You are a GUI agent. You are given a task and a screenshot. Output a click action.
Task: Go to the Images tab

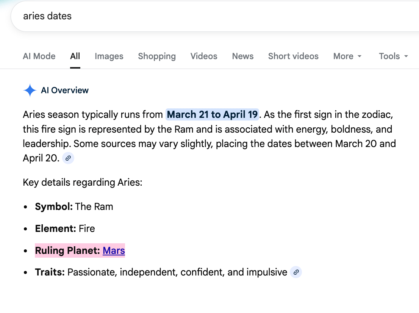109,56
